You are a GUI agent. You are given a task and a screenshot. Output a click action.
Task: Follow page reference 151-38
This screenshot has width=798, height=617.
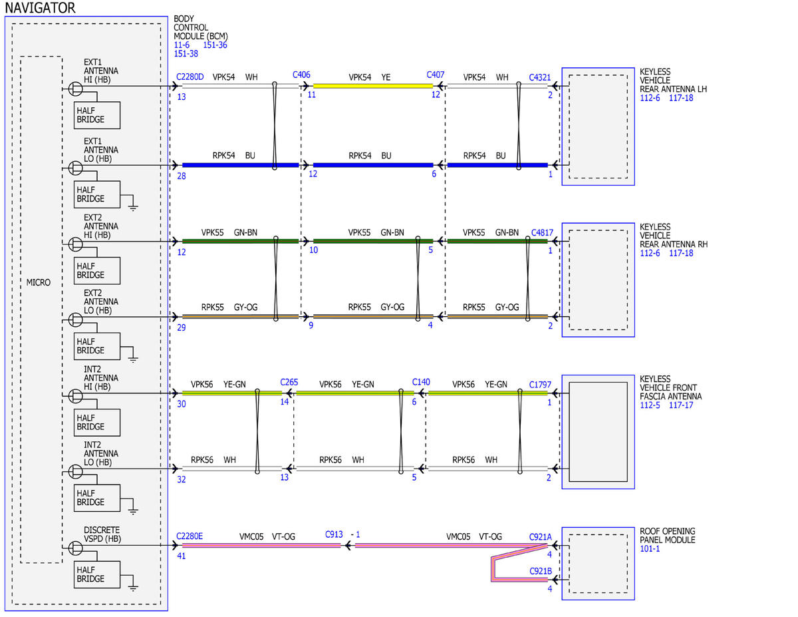(186, 53)
